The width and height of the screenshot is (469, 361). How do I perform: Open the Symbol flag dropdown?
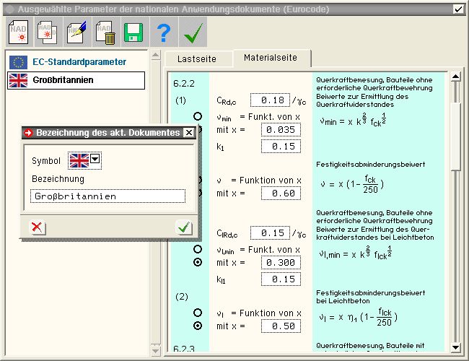click(x=95, y=160)
